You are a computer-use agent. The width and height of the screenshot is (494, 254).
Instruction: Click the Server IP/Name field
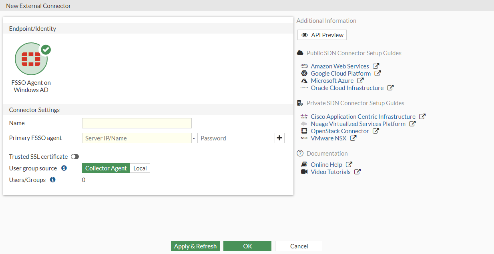click(x=137, y=138)
